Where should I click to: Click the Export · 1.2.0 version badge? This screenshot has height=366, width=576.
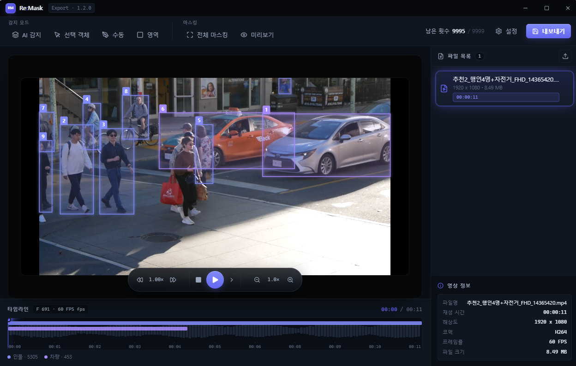(x=72, y=8)
